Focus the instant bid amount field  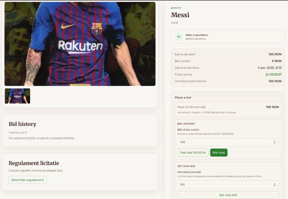coord(225,142)
